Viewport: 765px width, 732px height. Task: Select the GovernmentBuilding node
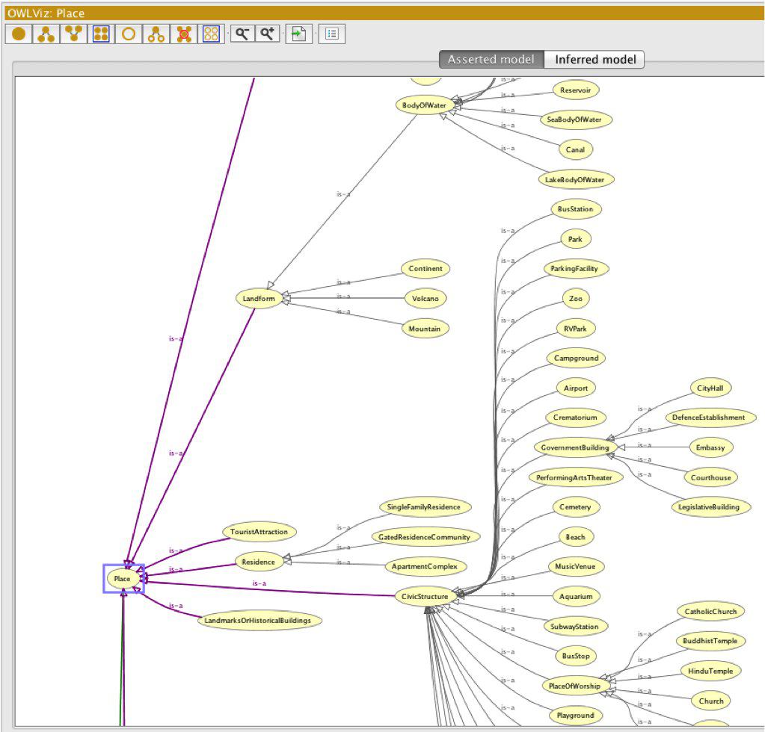[x=575, y=447]
